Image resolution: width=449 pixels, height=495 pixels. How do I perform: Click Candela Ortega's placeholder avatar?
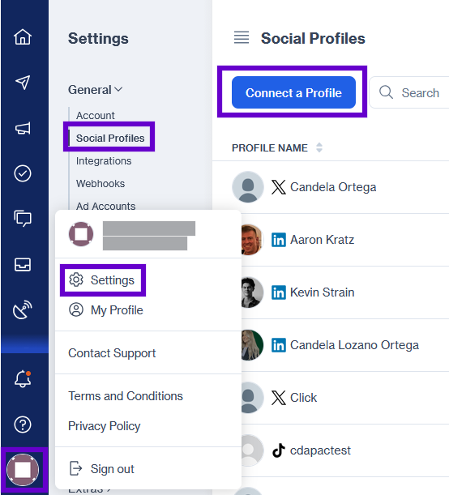point(248,187)
